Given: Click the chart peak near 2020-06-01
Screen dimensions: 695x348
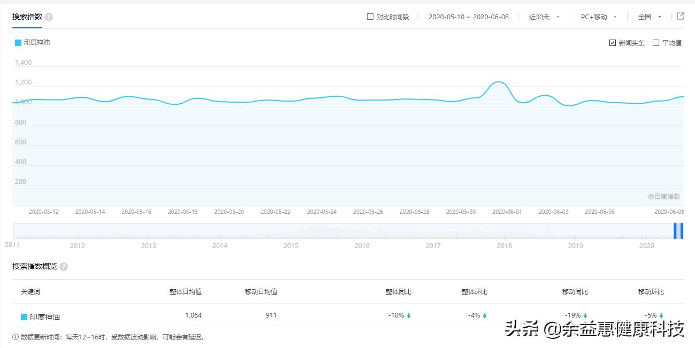Looking at the screenshot, I should (498, 83).
